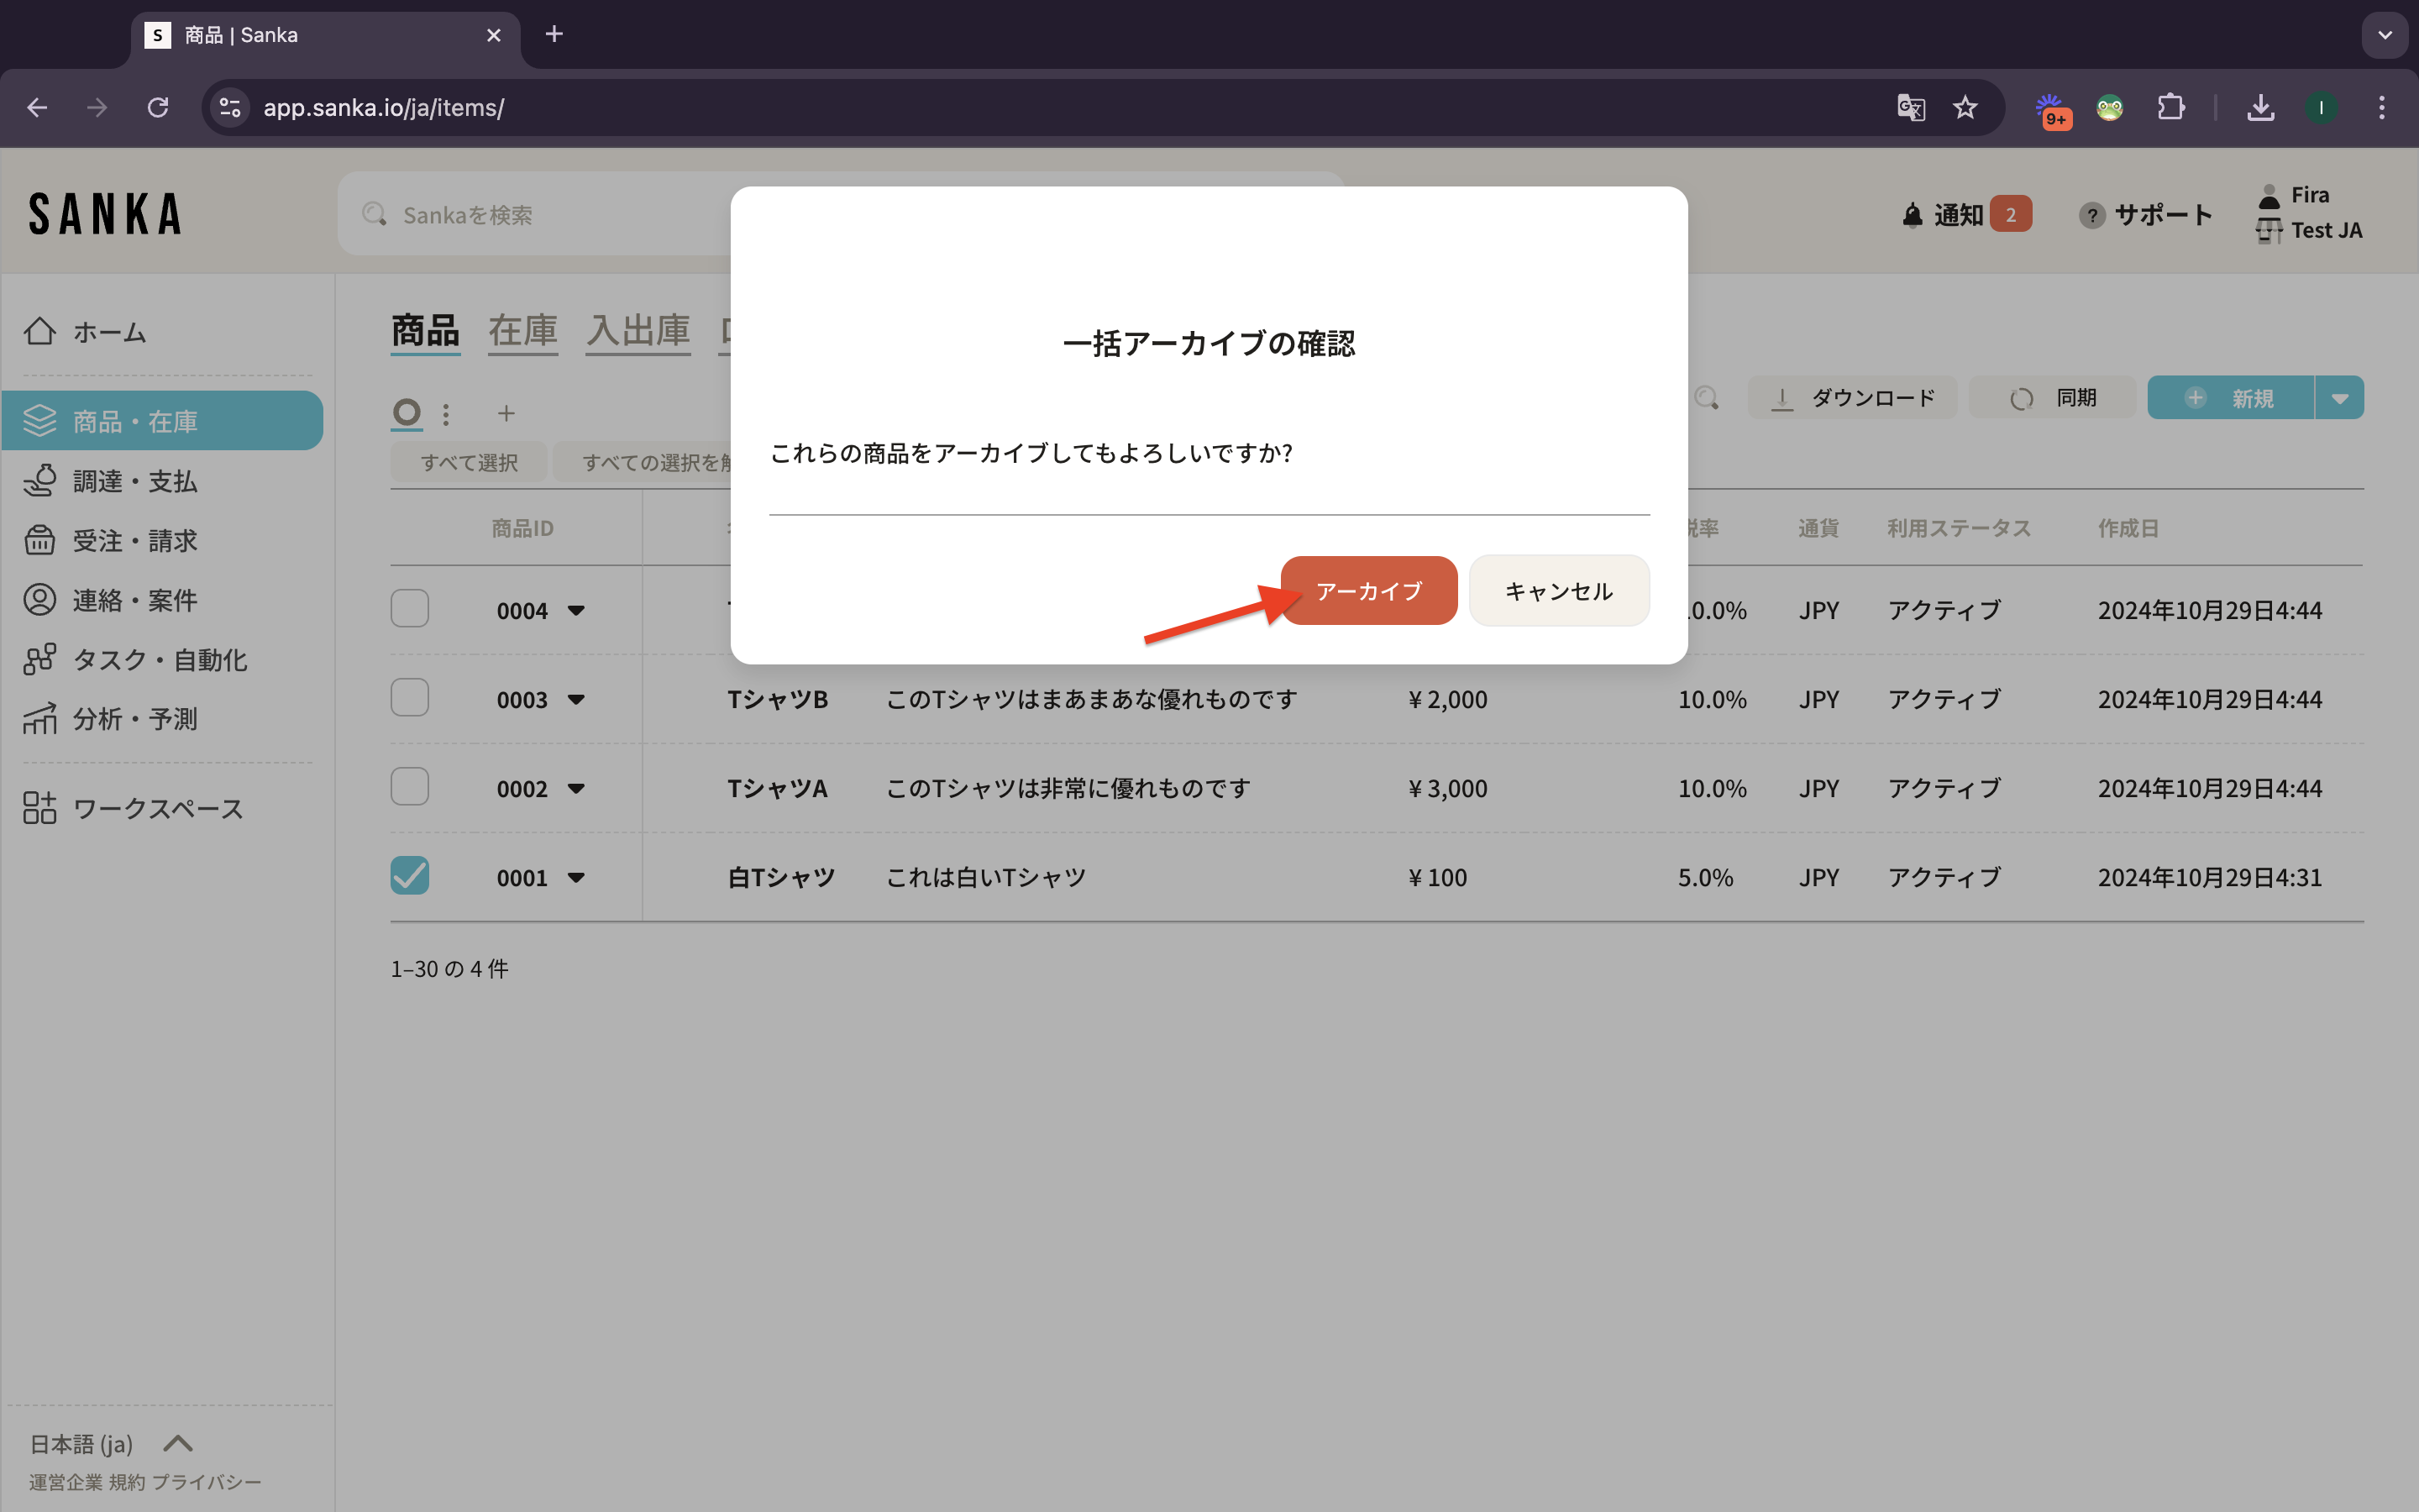Viewport: 2419px width, 1512px height.
Task: Click the Google Translate icon in address bar
Action: tap(1910, 107)
